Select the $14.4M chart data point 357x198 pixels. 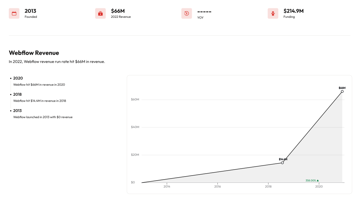coord(282,163)
